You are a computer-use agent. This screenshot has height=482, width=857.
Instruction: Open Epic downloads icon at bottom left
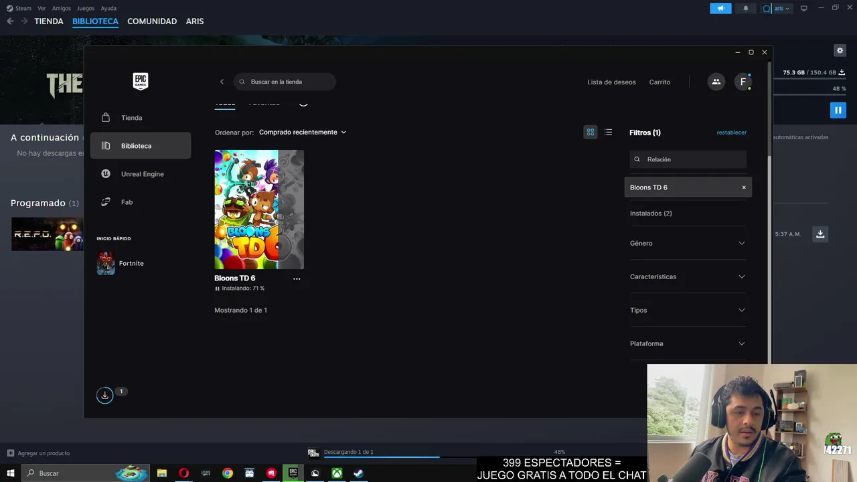[104, 396]
